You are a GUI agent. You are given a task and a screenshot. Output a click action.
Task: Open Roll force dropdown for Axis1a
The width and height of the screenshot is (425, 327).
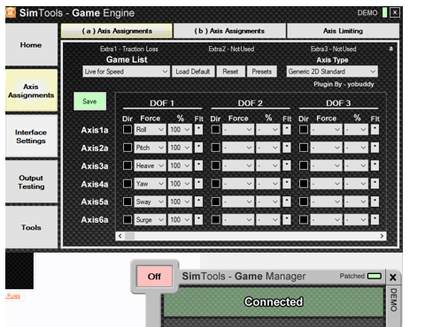click(150, 129)
